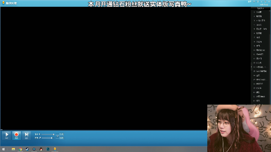
Task: Click the round blue player taskbar icon
Action: click(x=34, y=149)
